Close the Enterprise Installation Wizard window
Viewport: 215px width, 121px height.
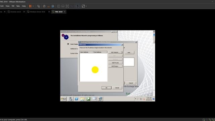tap(136, 42)
